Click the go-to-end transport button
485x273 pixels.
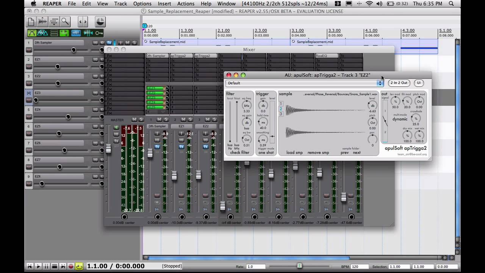(63, 267)
